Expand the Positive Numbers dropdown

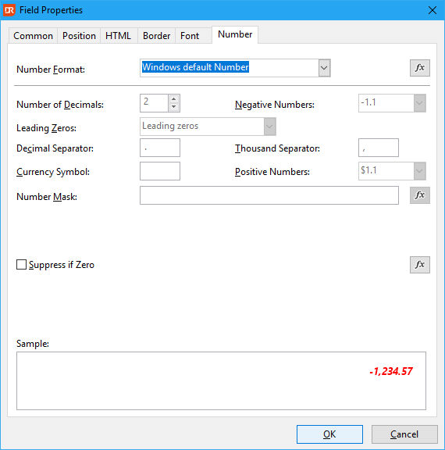pos(419,171)
